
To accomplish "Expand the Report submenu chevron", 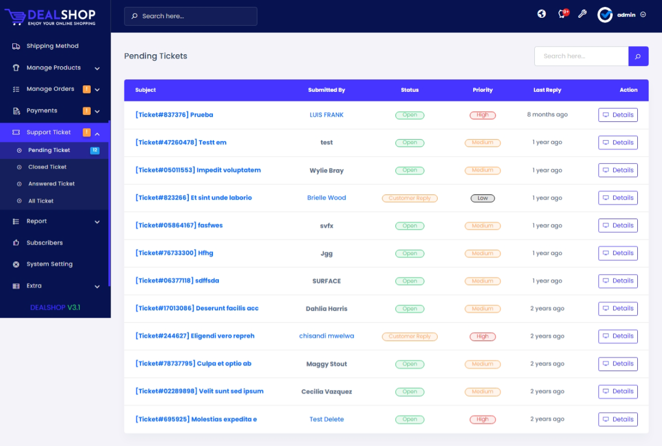I will click(x=97, y=222).
